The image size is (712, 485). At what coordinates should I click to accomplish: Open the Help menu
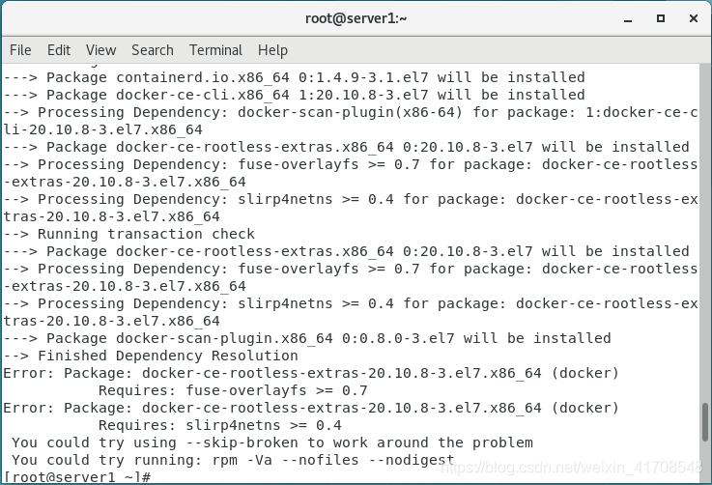click(x=272, y=50)
